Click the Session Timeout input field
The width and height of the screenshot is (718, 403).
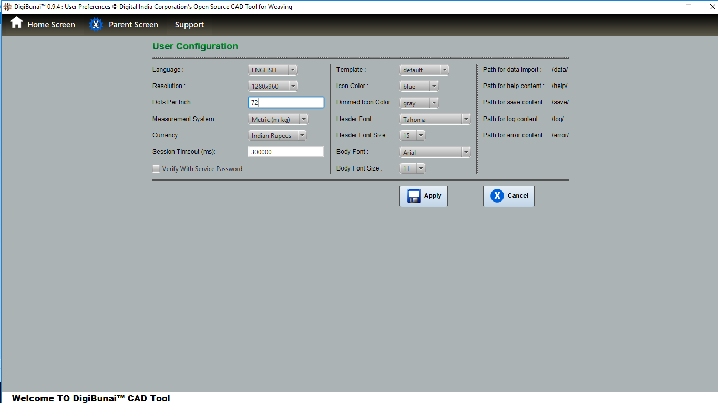pyautogui.click(x=286, y=152)
